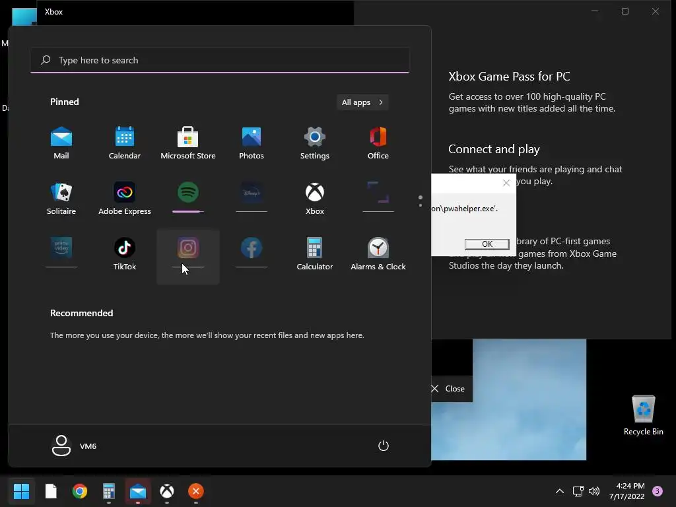This screenshot has height=507, width=676.
Task: Launch the Calendar pinned app
Action: pos(125,143)
